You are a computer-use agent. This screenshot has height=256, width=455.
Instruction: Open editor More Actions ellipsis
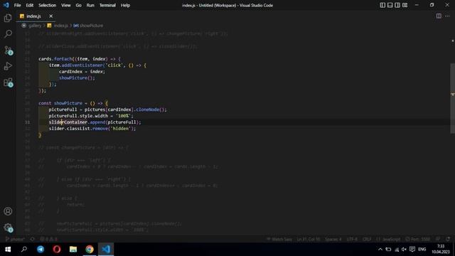pyautogui.click(x=447, y=16)
